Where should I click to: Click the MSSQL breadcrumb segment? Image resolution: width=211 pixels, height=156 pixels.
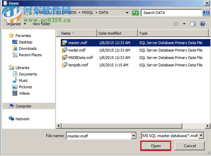(88, 13)
